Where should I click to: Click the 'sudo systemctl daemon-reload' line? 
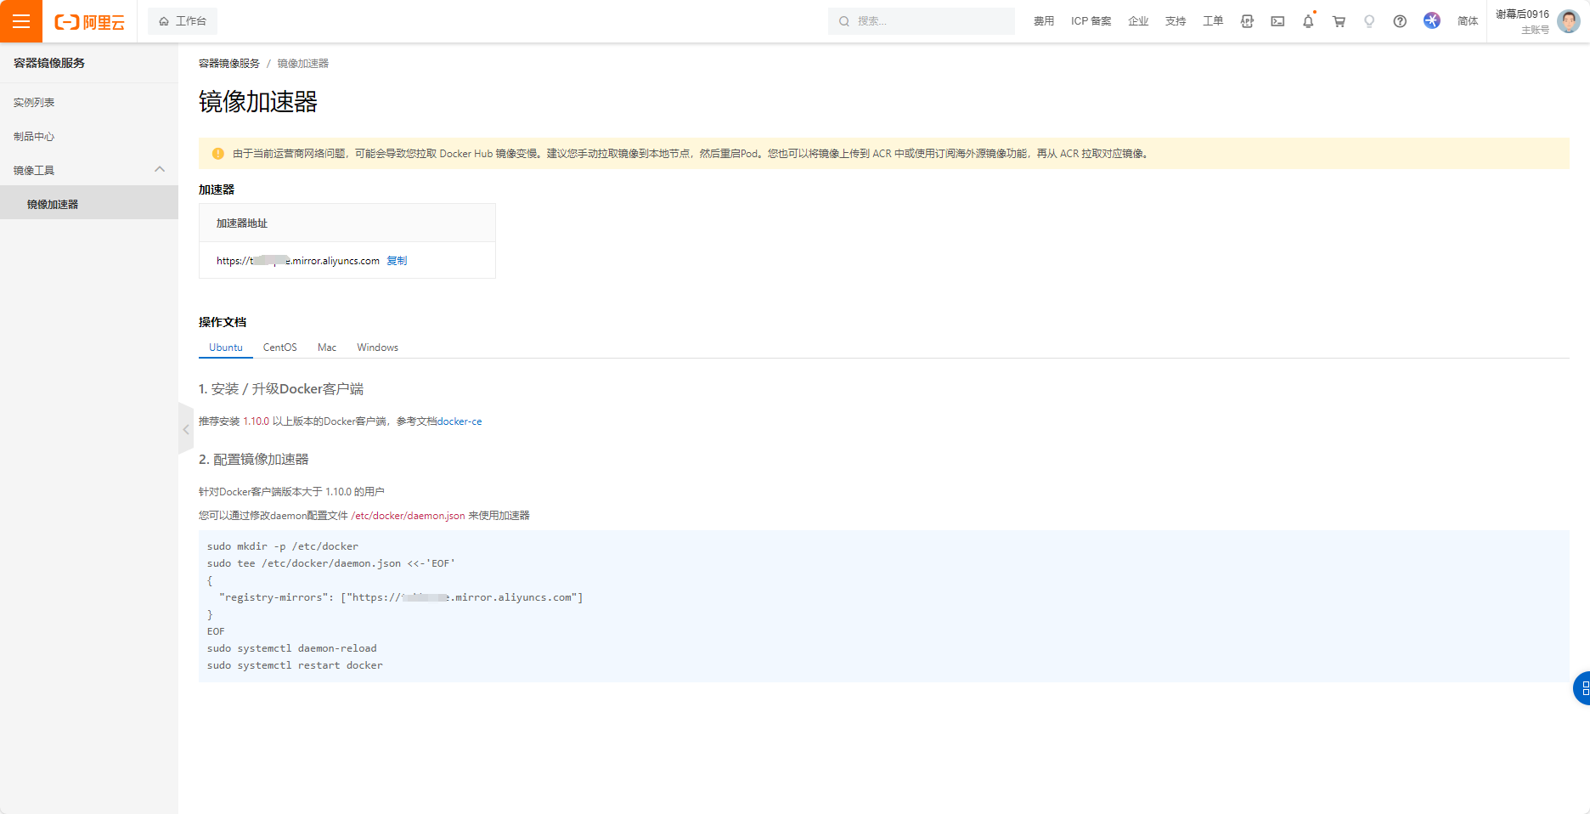click(291, 648)
